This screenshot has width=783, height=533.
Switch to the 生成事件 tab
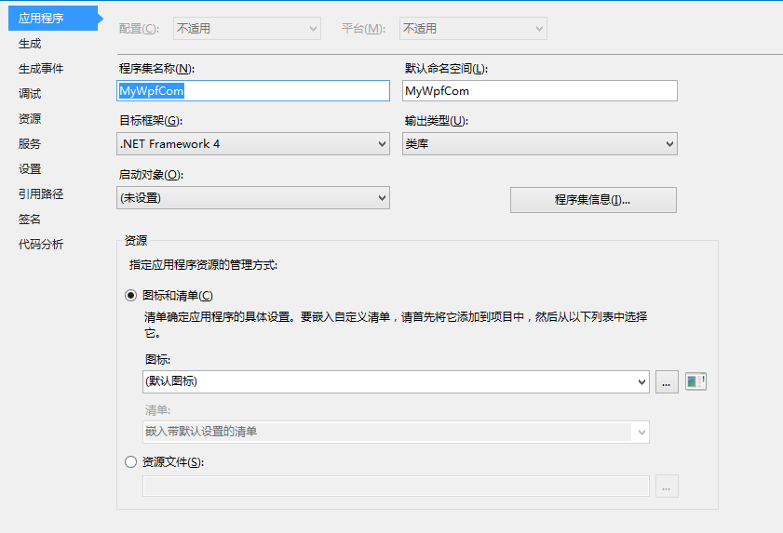click(x=41, y=69)
